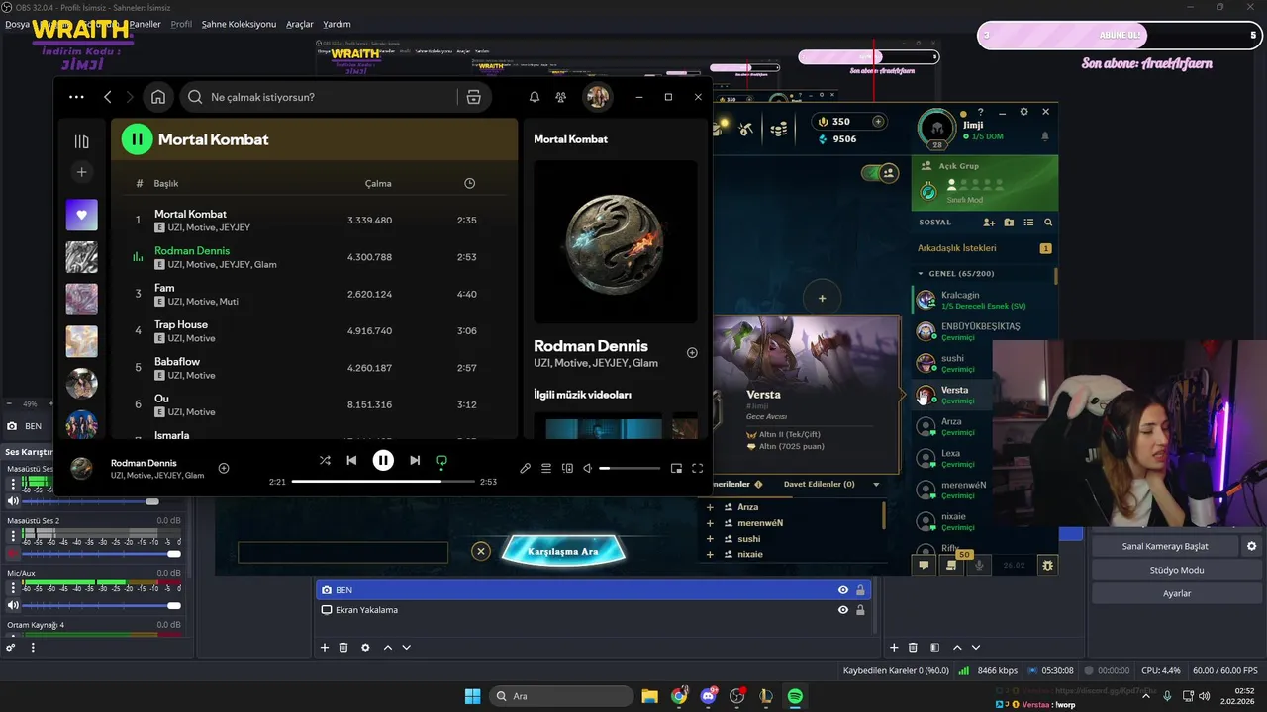Mute Spotify using the speaker icon
This screenshot has height=712, width=1267.
(587, 468)
